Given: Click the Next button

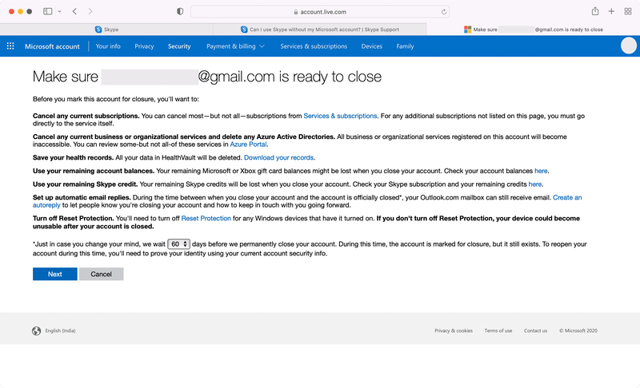Looking at the screenshot, I should tap(54, 274).
